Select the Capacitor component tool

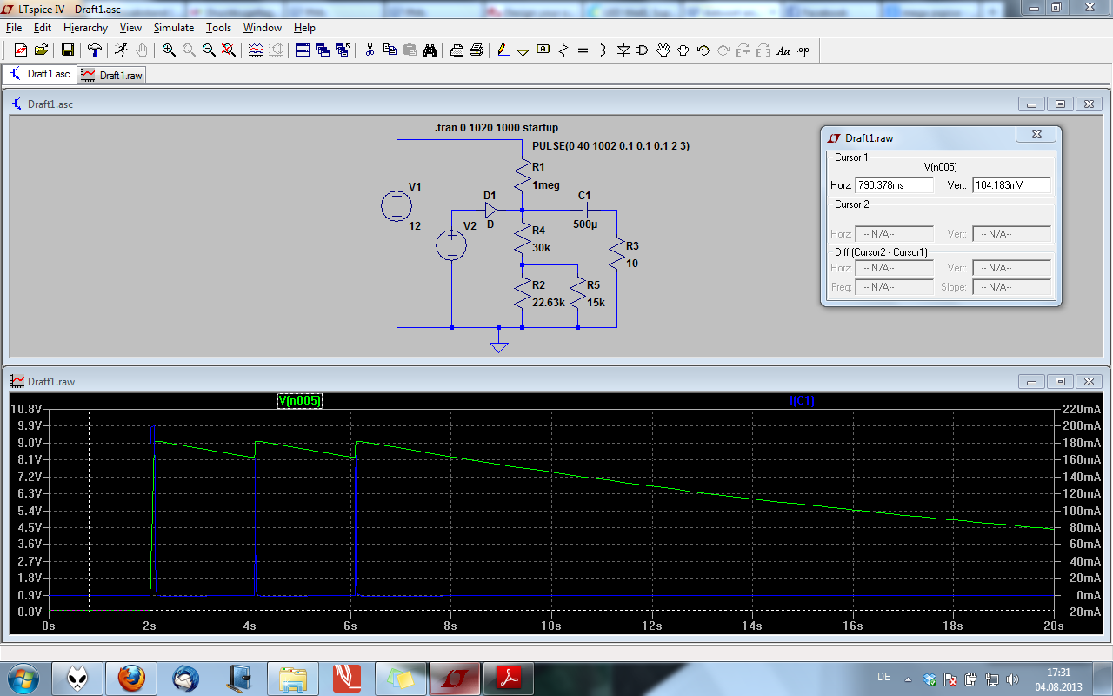[x=583, y=50]
